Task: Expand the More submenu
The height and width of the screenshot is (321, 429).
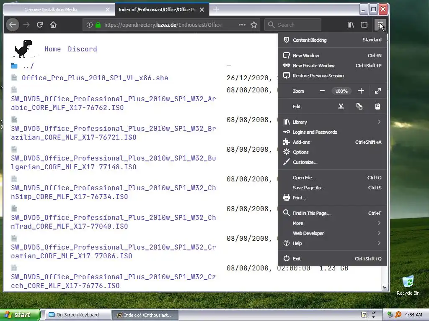Action: click(332, 223)
